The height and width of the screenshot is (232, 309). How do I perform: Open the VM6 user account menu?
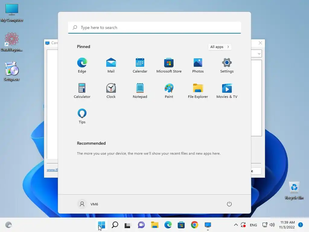tap(88, 204)
